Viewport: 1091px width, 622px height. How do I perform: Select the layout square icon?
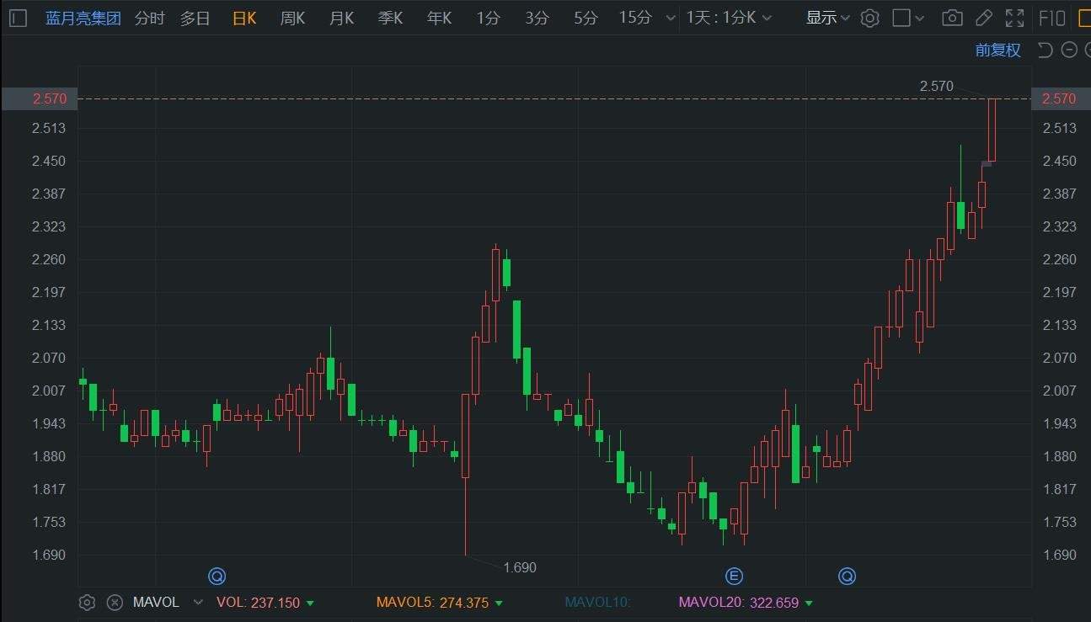point(901,18)
